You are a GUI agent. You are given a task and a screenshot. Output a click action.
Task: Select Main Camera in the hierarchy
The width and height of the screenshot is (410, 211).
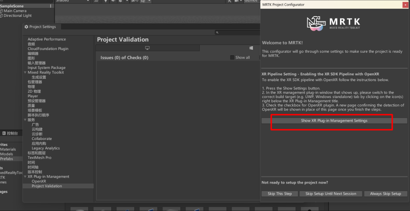(x=15, y=11)
